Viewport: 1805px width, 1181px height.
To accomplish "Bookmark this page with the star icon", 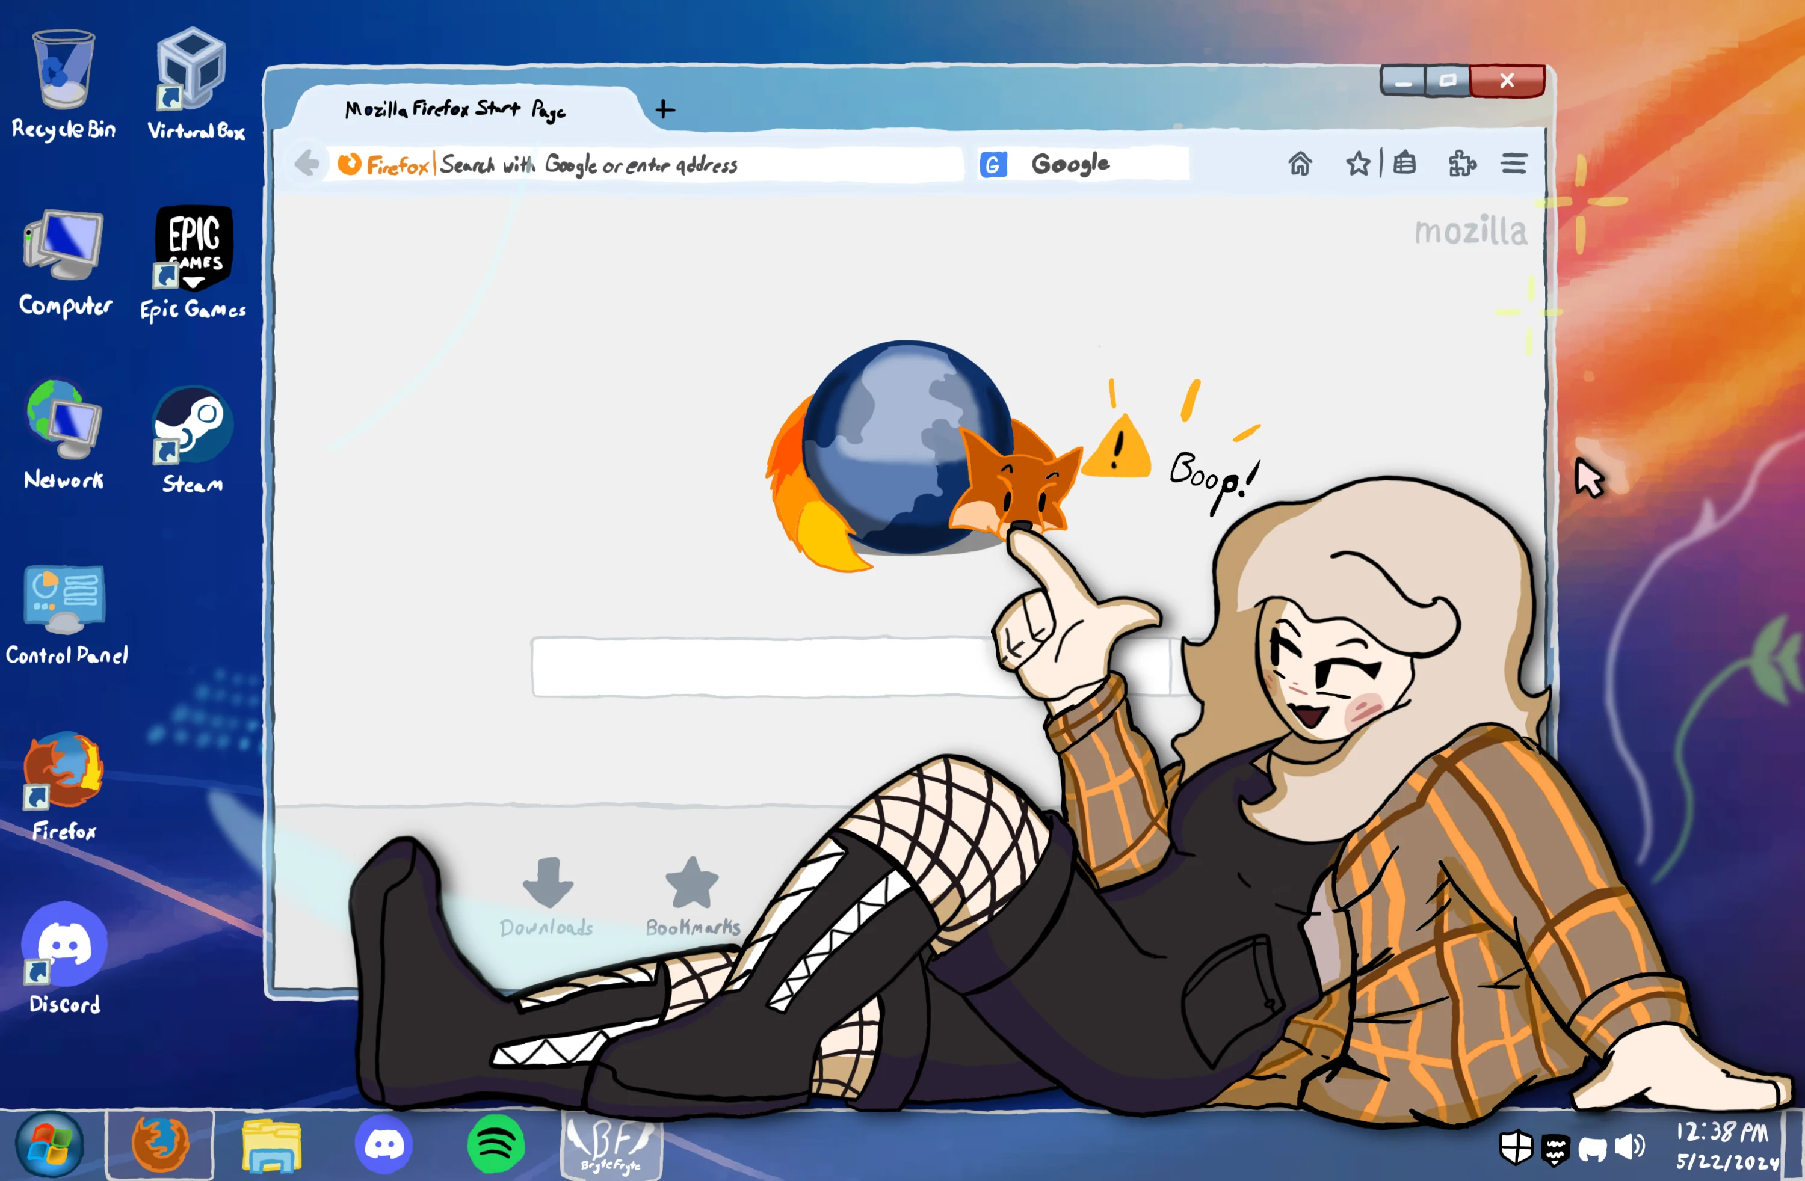I will click(1359, 163).
